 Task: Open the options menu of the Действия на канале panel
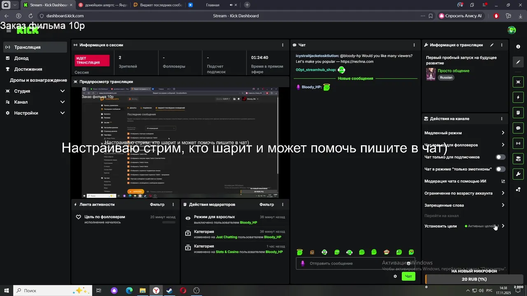tap(501, 119)
